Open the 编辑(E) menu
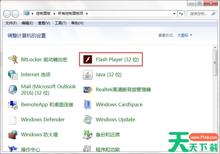 (27, 23)
